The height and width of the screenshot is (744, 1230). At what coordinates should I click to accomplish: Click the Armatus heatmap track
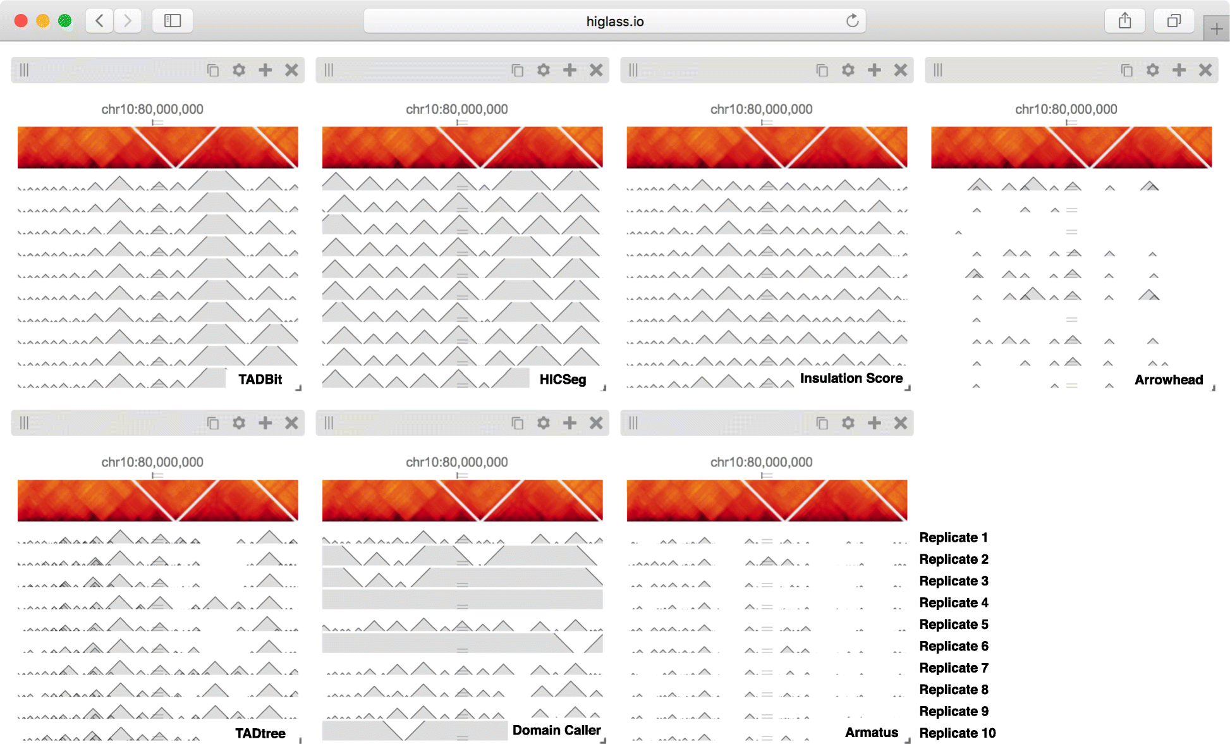[767, 500]
